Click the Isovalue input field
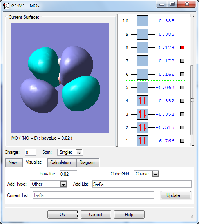199x224 pixels. 68,174
